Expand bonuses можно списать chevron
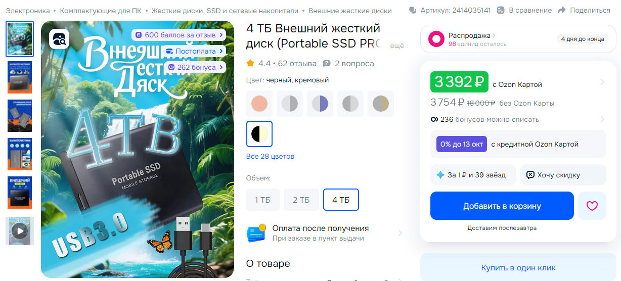The width and height of the screenshot is (621, 281). 602,119
